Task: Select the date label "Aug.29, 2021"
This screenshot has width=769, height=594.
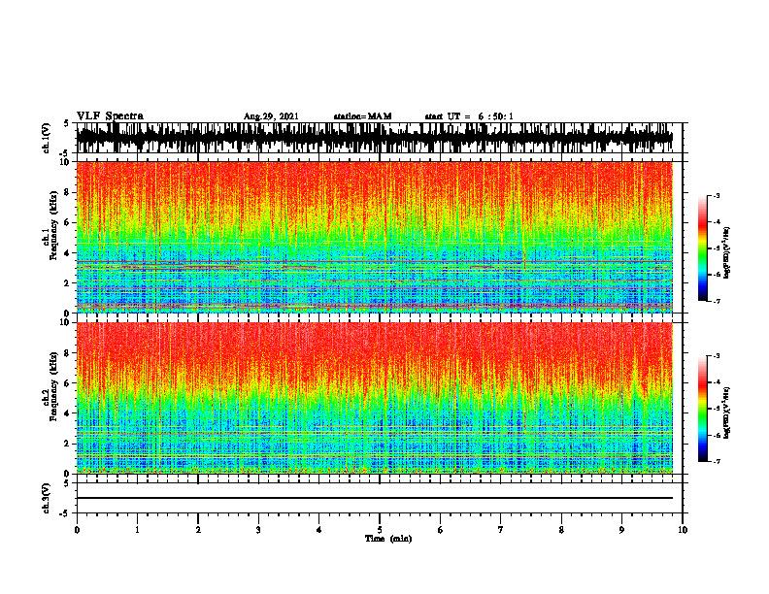Action: pos(271,116)
